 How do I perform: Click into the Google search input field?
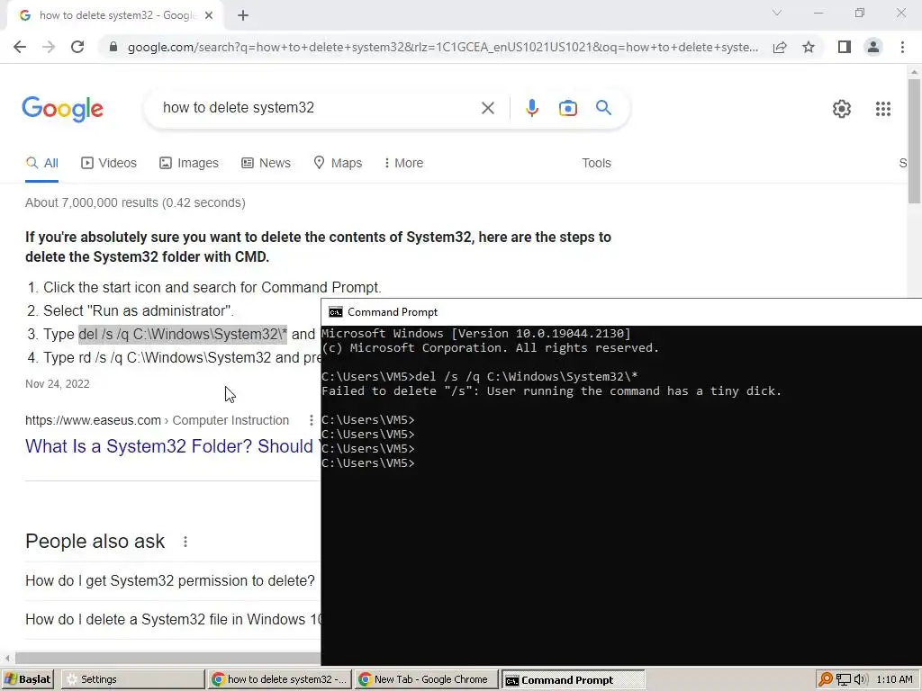click(x=314, y=108)
